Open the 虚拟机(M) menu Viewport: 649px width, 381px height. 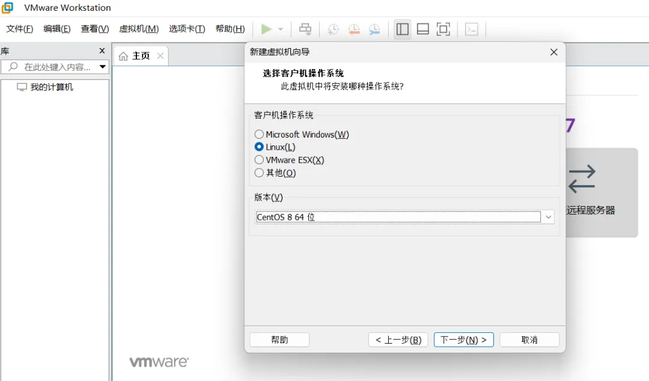click(x=139, y=29)
